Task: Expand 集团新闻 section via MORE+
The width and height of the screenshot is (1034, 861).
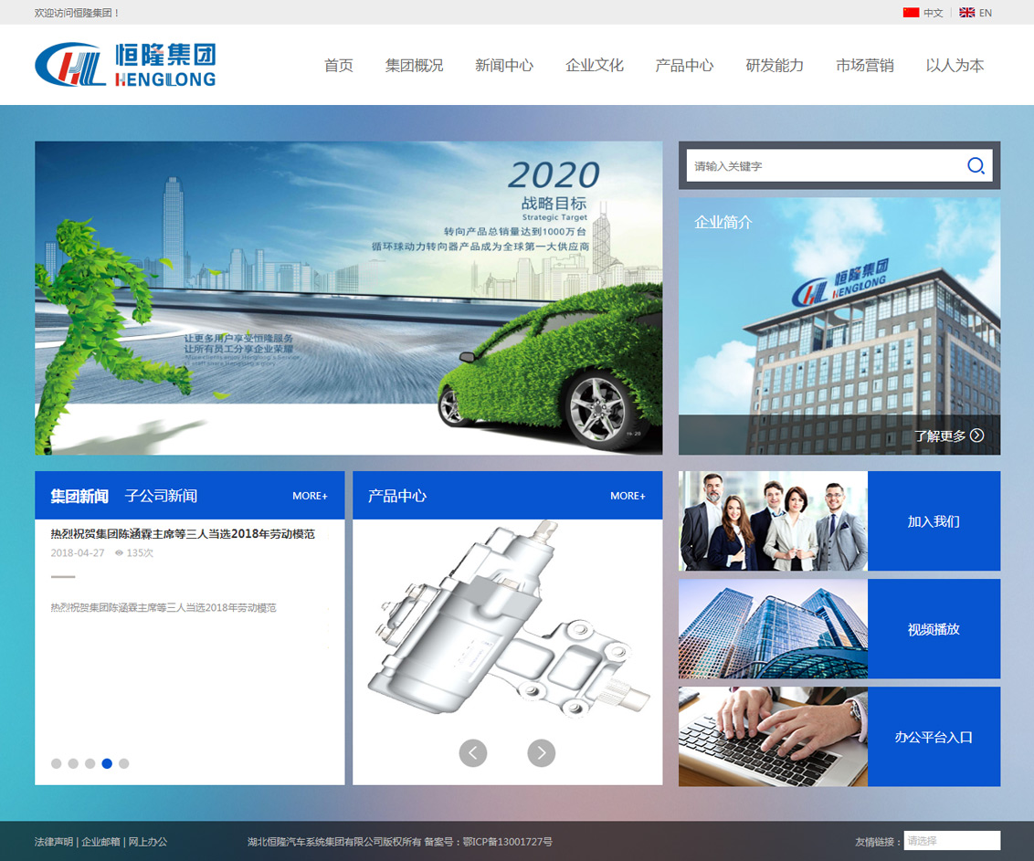Action: click(x=310, y=496)
